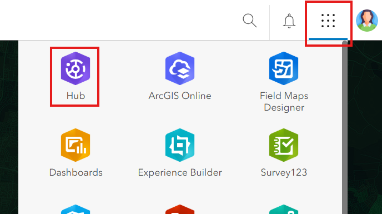Open the notifications bell
This screenshot has height=214, width=382.
click(289, 21)
